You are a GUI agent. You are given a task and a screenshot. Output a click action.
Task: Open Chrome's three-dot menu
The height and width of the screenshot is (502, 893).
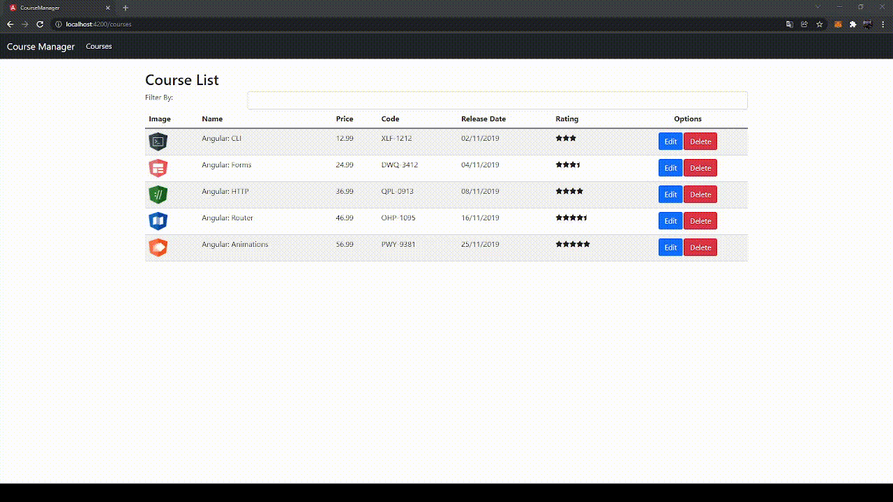883,24
